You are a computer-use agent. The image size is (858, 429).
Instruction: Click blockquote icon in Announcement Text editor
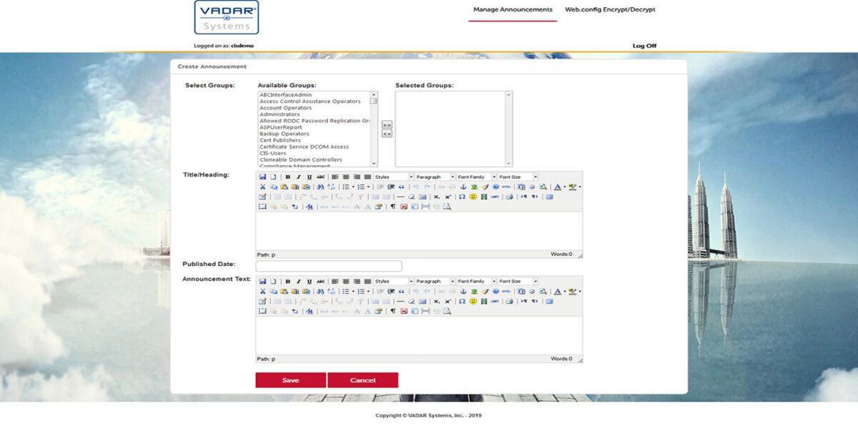tap(401, 292)
